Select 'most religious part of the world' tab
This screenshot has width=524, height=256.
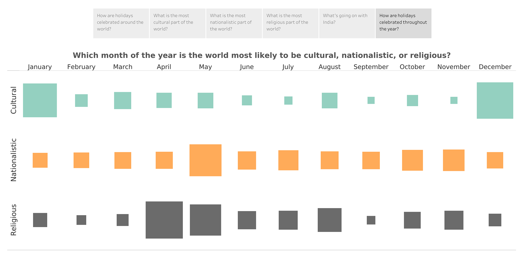(x=290, y=23)
